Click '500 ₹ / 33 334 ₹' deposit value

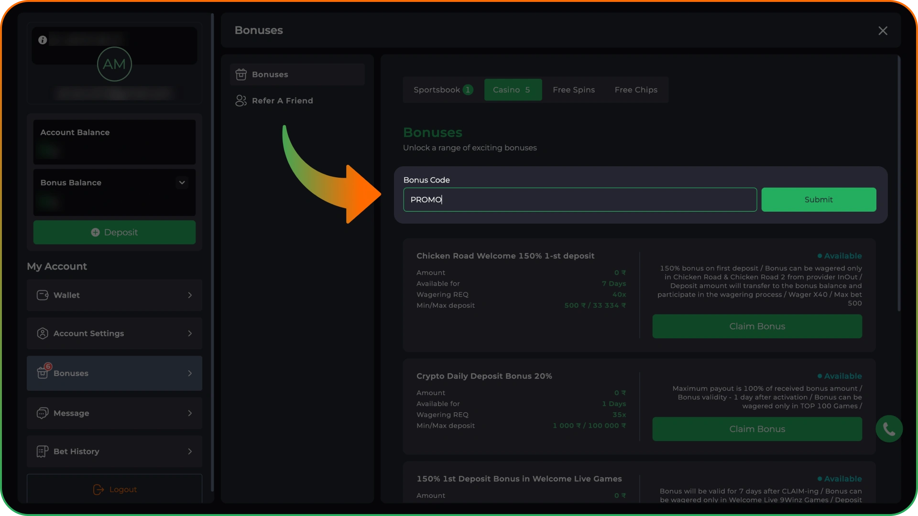pos(595,306)
